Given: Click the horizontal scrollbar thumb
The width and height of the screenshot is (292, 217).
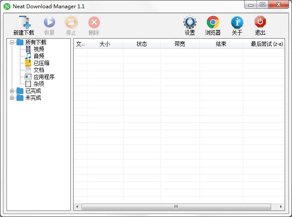Looking at the screenshot, I should point(176,207).
